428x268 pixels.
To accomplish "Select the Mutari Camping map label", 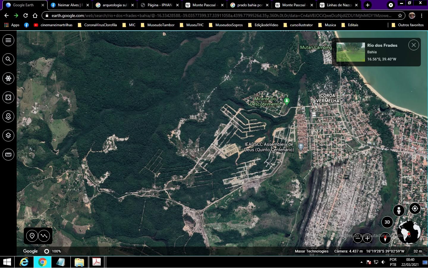I will tap(316, 47).
